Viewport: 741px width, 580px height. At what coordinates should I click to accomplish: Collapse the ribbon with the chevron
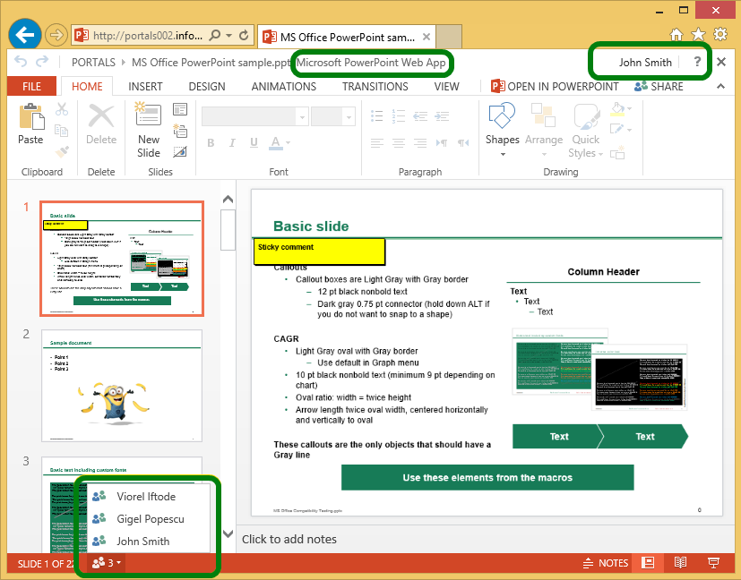tap(720, 86)
